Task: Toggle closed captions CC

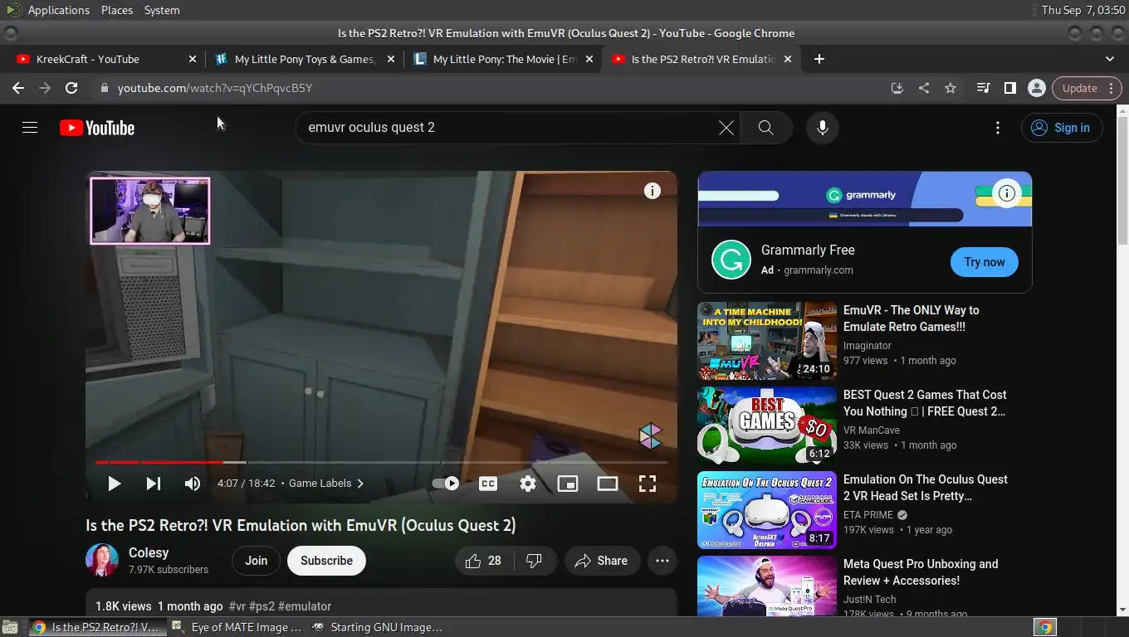Action: 488,484
